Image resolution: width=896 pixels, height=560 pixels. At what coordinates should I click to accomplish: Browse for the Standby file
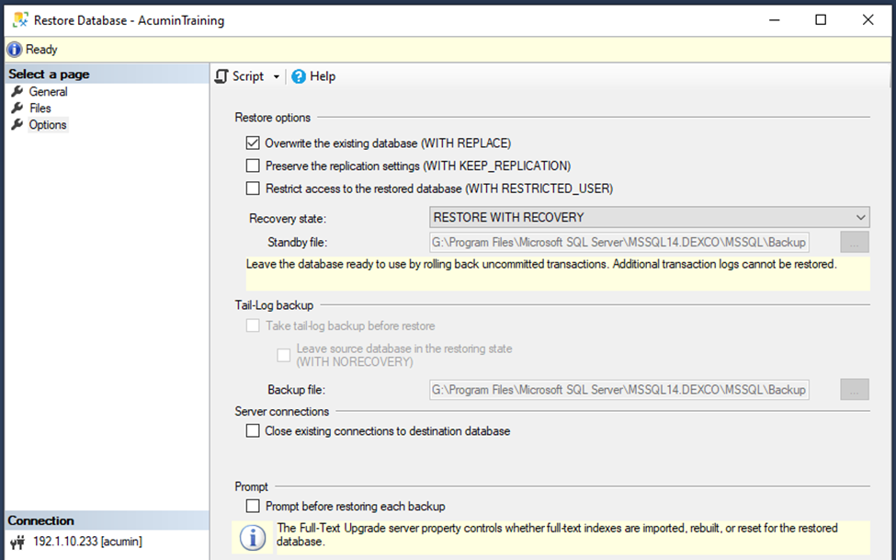[855, 243]
